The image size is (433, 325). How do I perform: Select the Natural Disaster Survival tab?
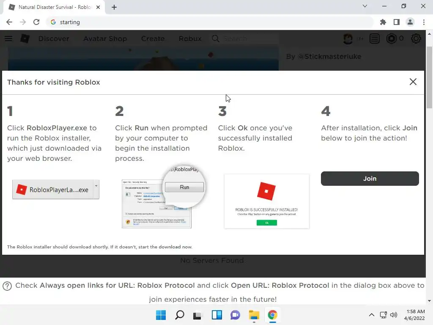54,7
